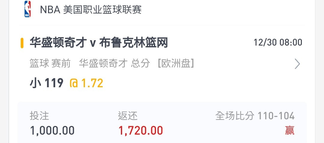
Task: Select the 华盛顿奇才 team name in match title
Action: 58,43
